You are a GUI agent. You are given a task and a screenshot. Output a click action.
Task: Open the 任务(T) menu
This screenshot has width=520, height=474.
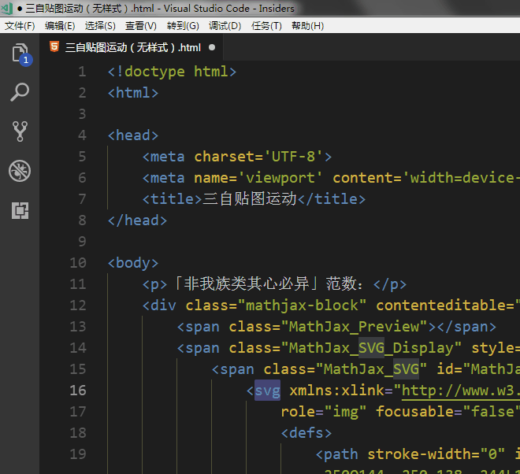[x=266, y=25]
